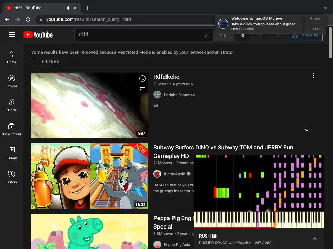333x249 pixels.
Task: Go forward with the browser forward arrow
Action: tap(18, 19)
